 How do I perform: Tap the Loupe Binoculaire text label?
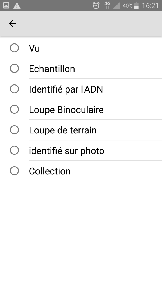[66, 110]
